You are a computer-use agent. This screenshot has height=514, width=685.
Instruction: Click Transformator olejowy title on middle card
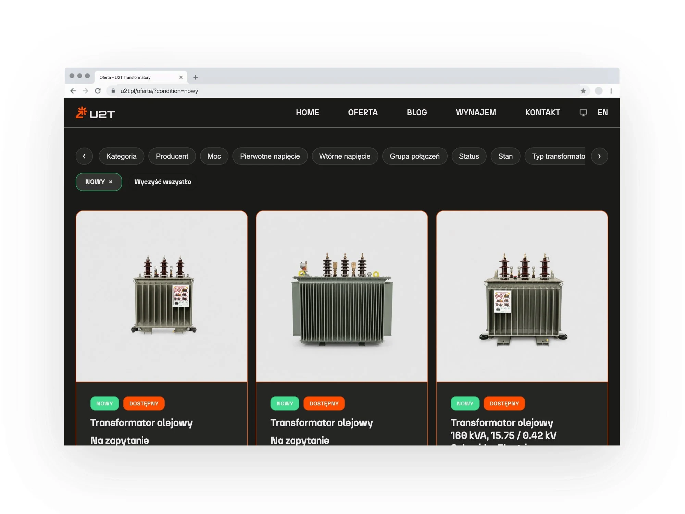pos(322,423)
